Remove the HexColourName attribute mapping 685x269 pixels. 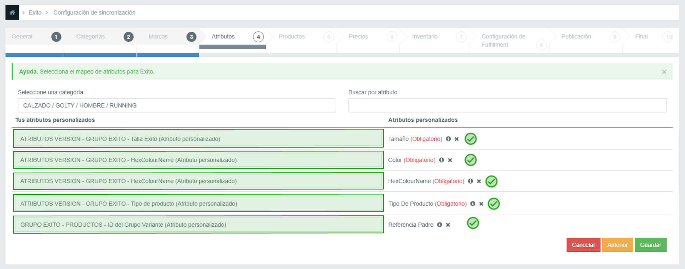pos(479,181)
